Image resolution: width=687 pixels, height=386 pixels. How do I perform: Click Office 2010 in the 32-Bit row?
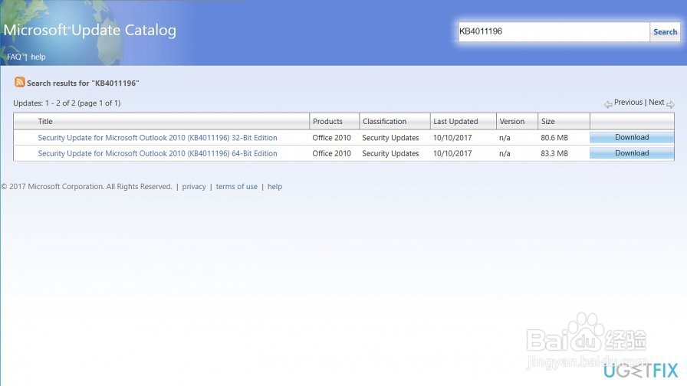click(x=332, y=137)
